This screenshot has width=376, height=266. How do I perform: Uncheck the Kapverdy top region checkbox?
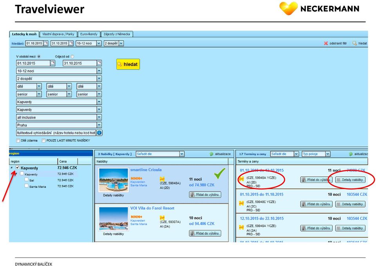[17, 168]
